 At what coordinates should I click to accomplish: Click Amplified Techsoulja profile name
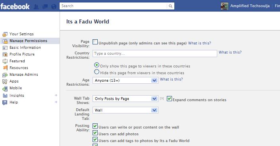click(250, 6)
